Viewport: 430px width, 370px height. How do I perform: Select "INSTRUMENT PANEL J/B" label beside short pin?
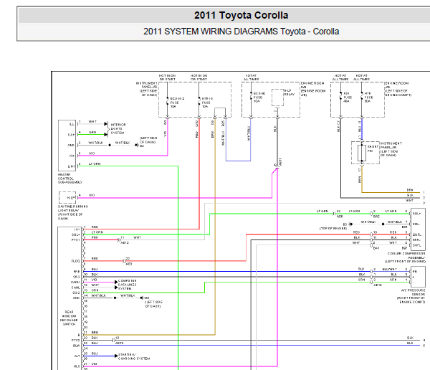(x=391, y=149)
